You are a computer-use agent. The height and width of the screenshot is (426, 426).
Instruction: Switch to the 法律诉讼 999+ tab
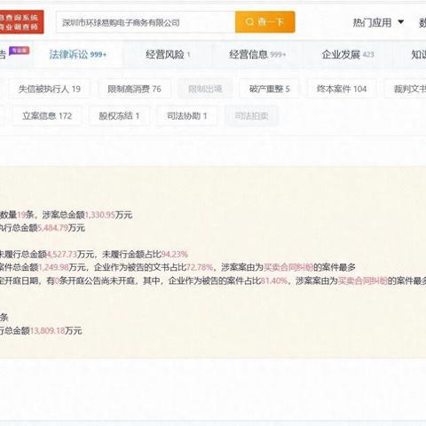pyautogui.click(x=78, y=54)
